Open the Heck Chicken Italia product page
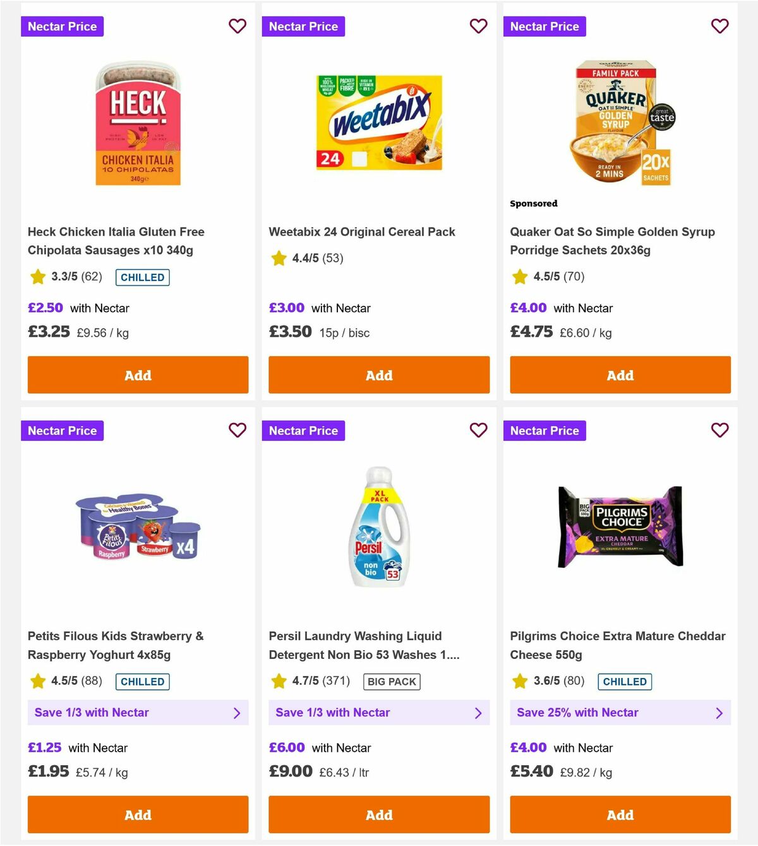This screenshot has width=758, height=846. tap(116, 241)
